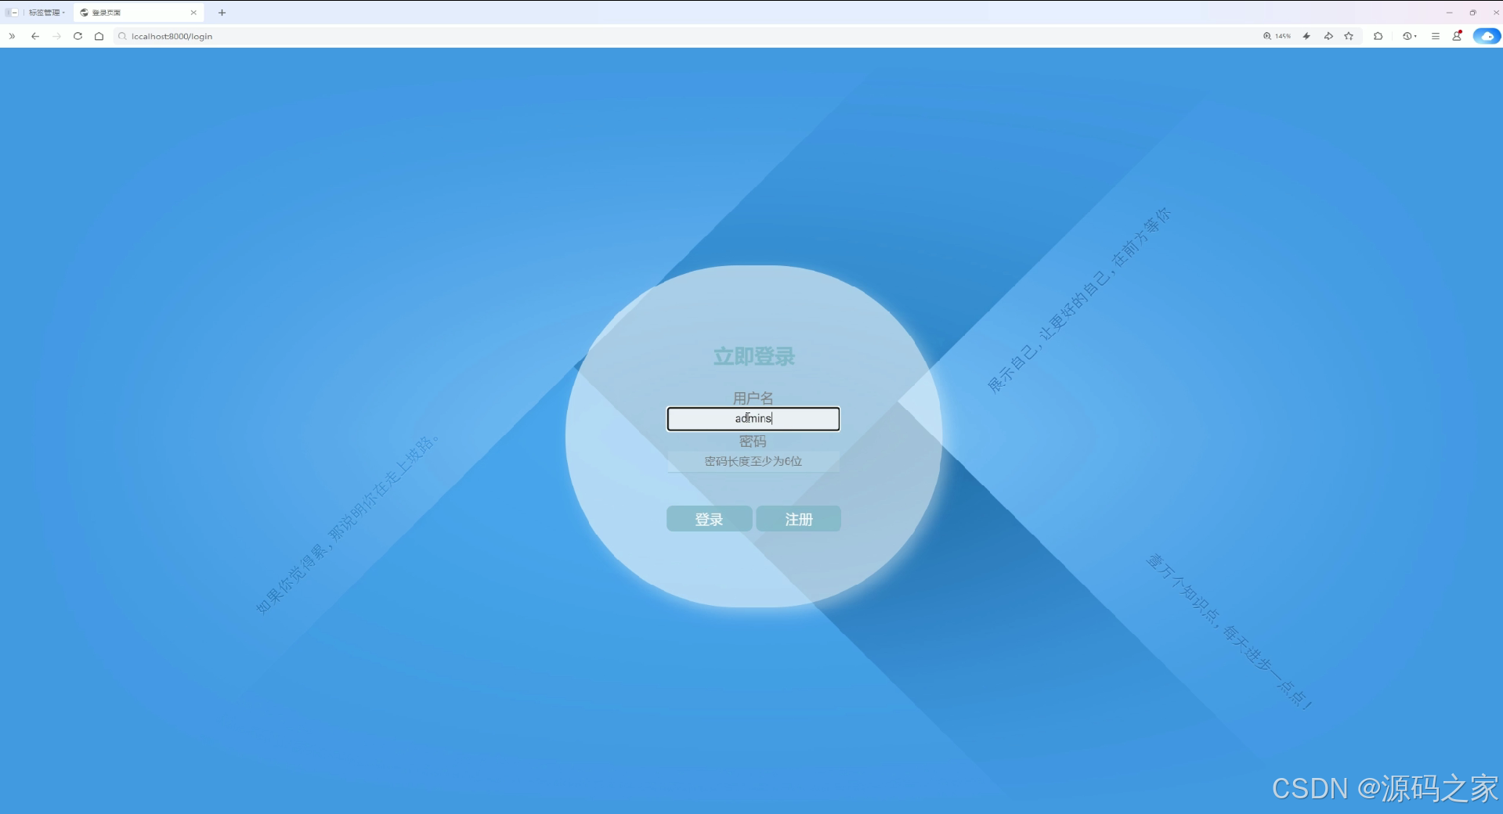This screenshot has height=814, width=1503.
Task: Click the 密码 password input field
Action: pos(753,461)
